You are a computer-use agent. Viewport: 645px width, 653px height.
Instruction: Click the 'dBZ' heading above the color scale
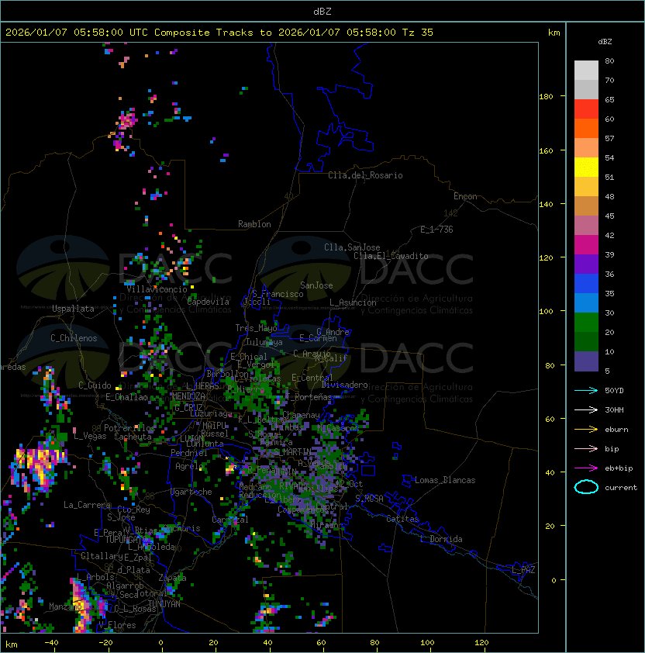(x=605, y=42)
